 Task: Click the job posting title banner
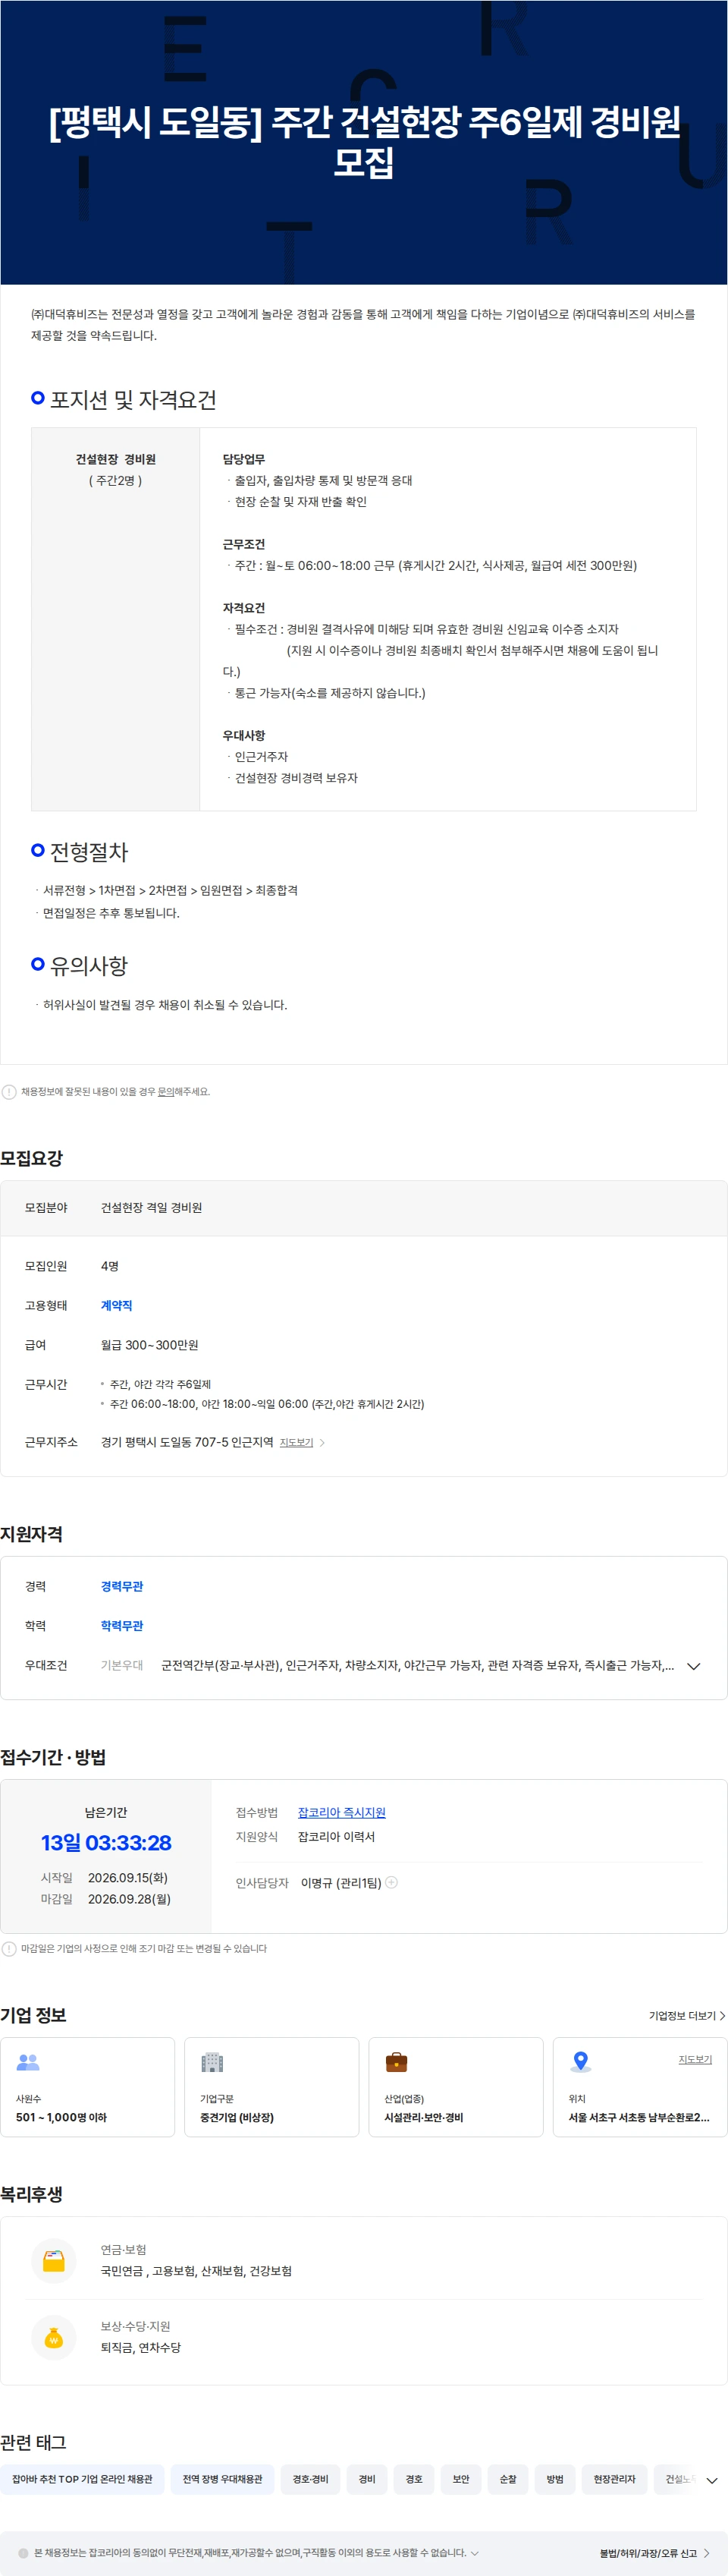pyautogui.click(x=363, y=142)
